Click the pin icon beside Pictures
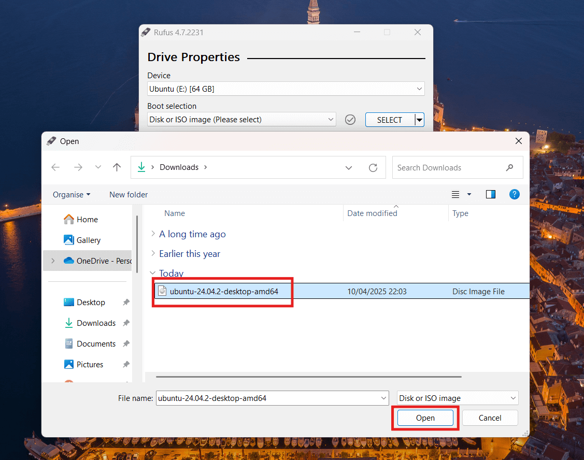Image resolution: width=584 pixels, height=460 pixels. click(x=126, y=364)
